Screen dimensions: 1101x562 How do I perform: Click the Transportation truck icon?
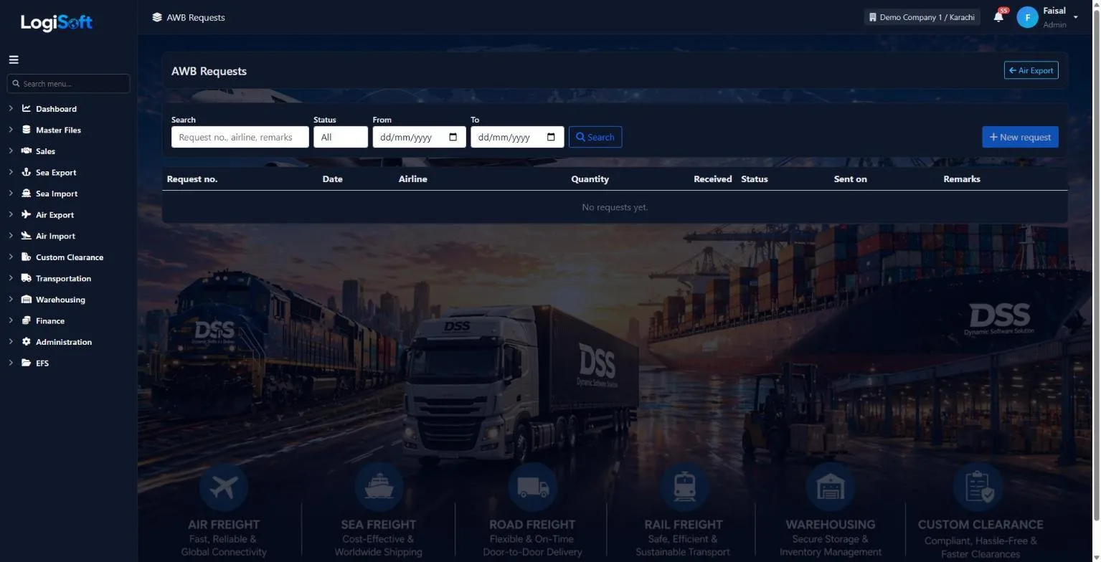pyautogui.click(x=27, y=278)
